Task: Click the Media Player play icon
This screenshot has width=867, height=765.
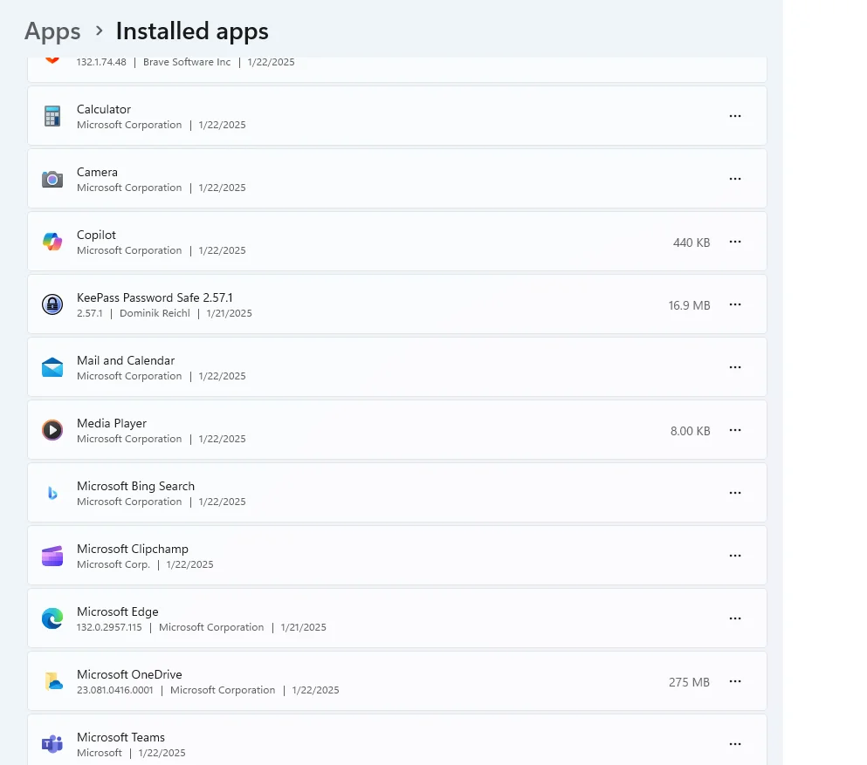Action: point(52,430)
